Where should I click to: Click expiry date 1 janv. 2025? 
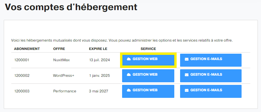pyautogui.click(x=99, y=76)
